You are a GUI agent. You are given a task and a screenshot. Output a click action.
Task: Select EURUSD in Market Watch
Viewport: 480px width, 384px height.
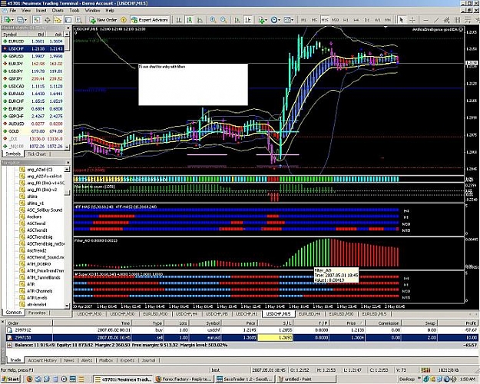33,41
